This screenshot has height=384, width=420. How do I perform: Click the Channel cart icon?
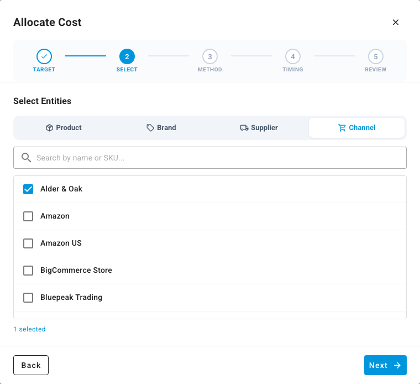coord(342,128)
